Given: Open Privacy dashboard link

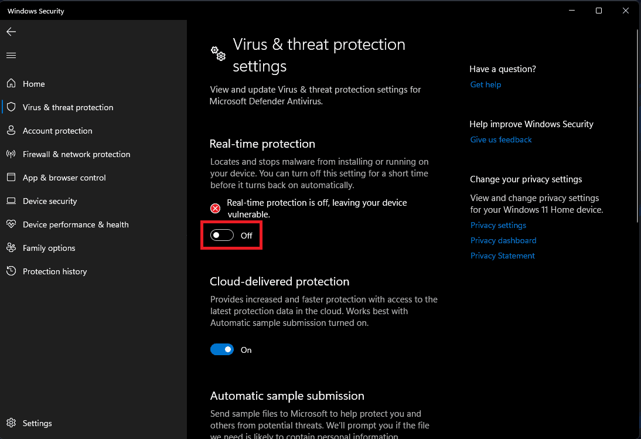Looking at the screenshot, I should (503, 241).
